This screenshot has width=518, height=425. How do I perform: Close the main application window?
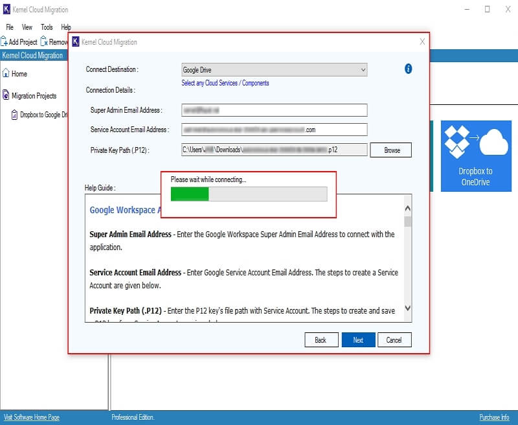pos(508,9)
